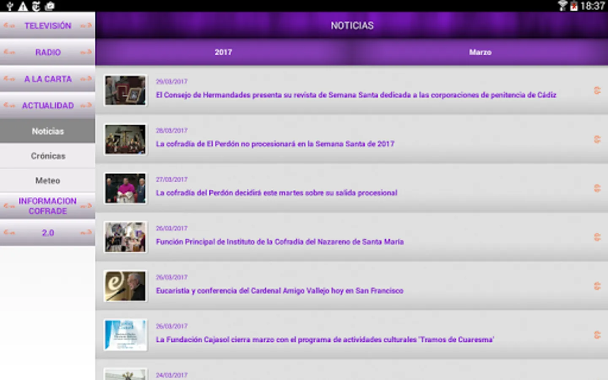Open the share icon on the Consejo de Hermandades news row
Image resolution: width=608 pixels, height=380 pixels.
click(x=597, y=90)
